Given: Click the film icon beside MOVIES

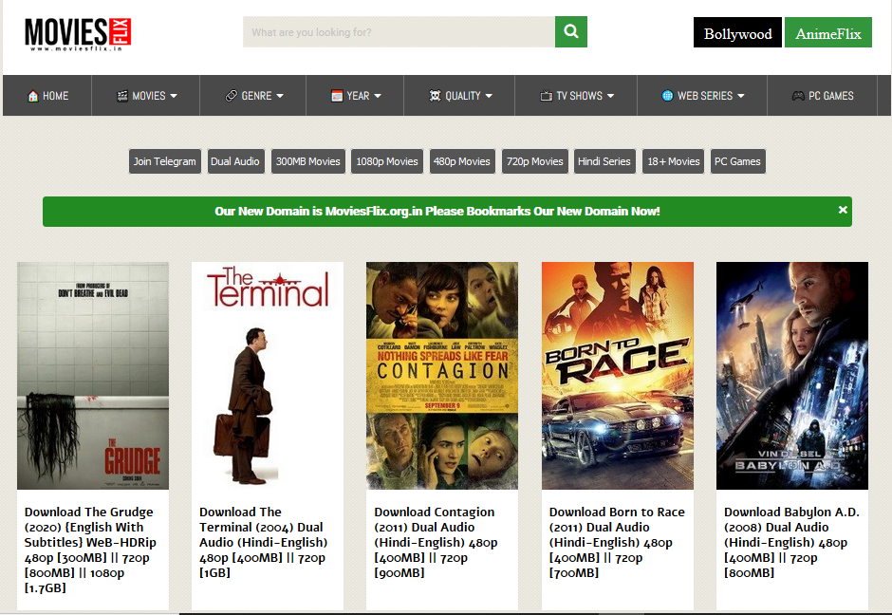Looking at the screenshot, I should pos(121,95).
